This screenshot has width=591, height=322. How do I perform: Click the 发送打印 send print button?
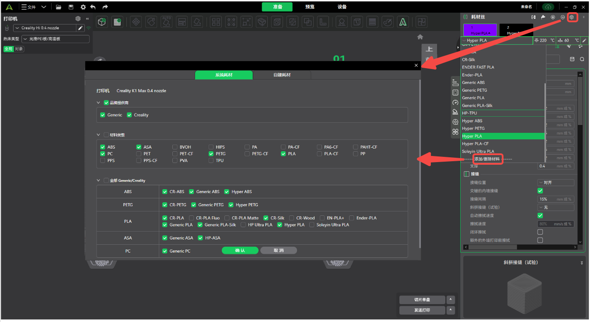(422, 310)
